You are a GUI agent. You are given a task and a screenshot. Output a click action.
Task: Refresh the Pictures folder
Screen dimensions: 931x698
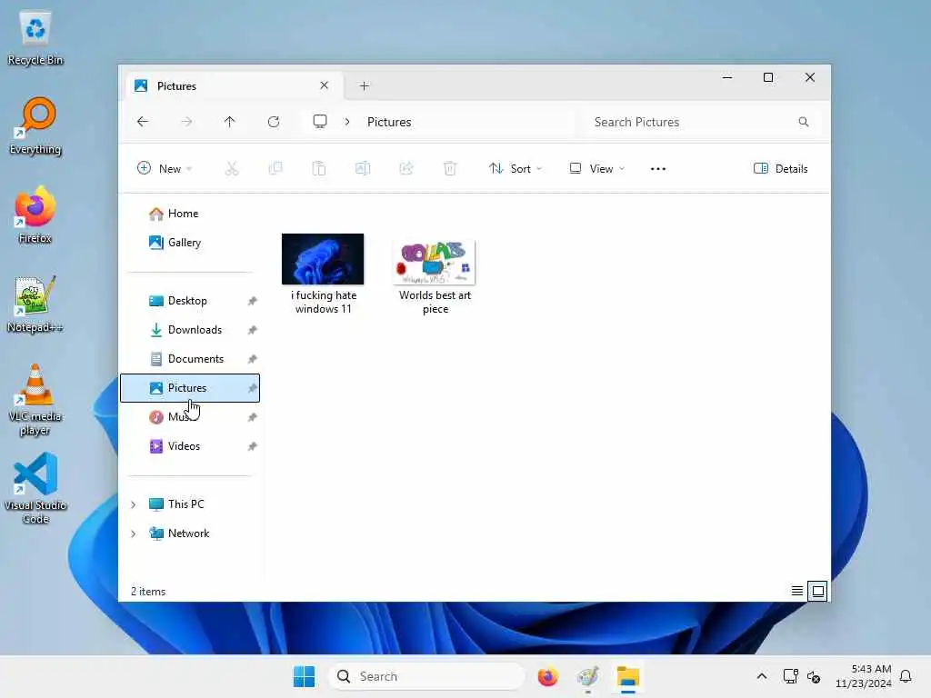pyautogui.click(x=274, y=122)
